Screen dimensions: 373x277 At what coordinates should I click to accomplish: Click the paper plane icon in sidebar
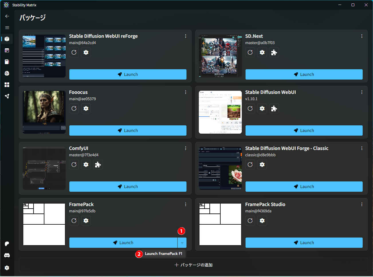point(7,96)
